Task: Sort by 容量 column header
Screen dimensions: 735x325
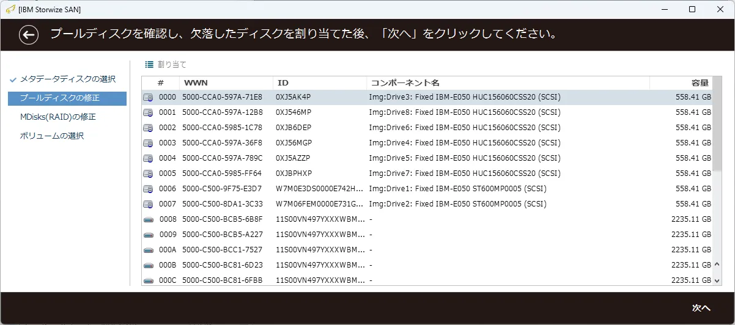Action: click(x=681, y=82)
